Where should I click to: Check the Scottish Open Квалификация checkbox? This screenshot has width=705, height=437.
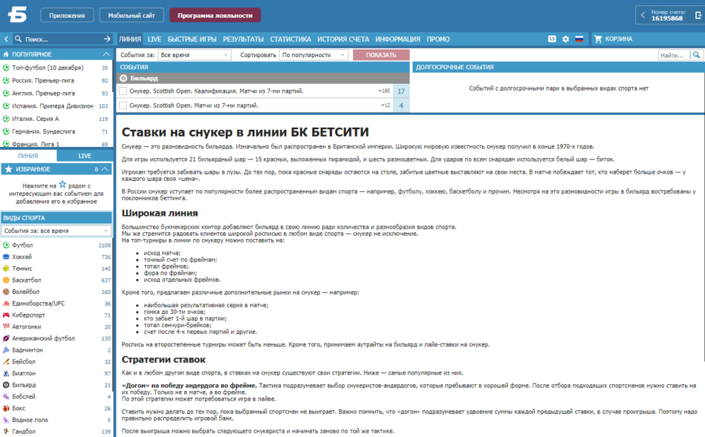123,91
